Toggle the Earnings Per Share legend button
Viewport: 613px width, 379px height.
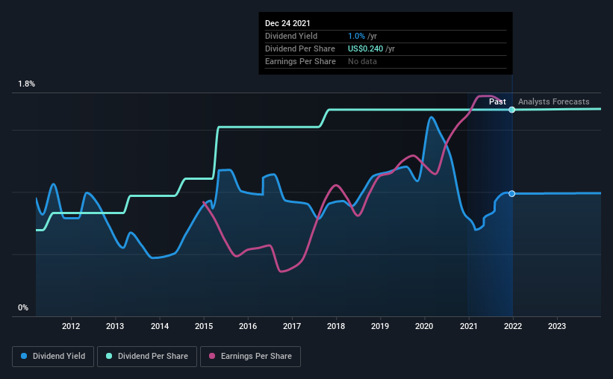pyautogui.click(x=250, y=357)
